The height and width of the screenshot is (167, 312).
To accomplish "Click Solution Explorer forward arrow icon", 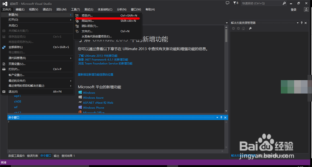I will point(238,29).
